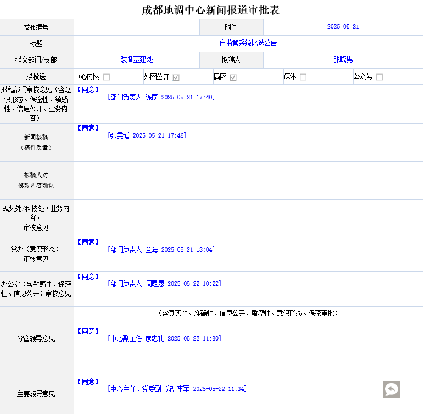Viewport: 424px width, 414px height.
Task: Select the drafter name 张晓男
Action: [343, 60]
